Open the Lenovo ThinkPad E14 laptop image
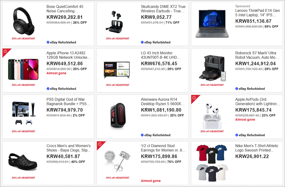The width and height of the screenshot is (285, 187). 212,24
